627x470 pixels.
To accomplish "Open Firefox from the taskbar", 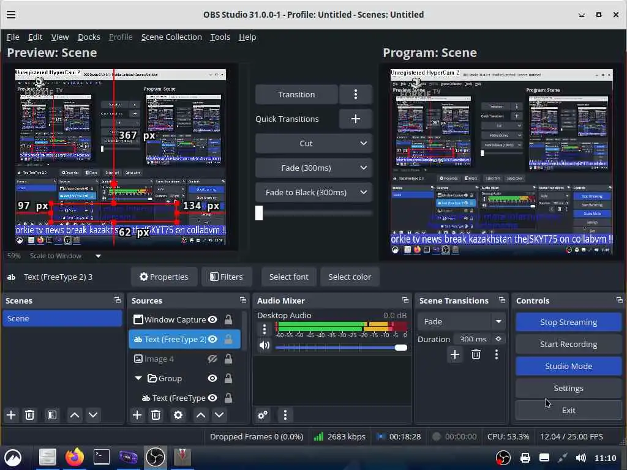I will click(74, 457).
